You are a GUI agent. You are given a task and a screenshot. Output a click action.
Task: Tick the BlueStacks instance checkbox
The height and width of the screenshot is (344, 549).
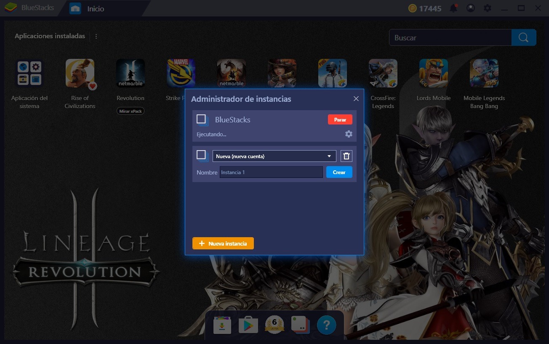pos(202,120)
